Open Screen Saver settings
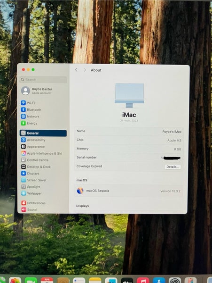 [x=34, y=180]
